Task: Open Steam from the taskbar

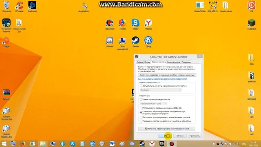Action: pos(142,144)
